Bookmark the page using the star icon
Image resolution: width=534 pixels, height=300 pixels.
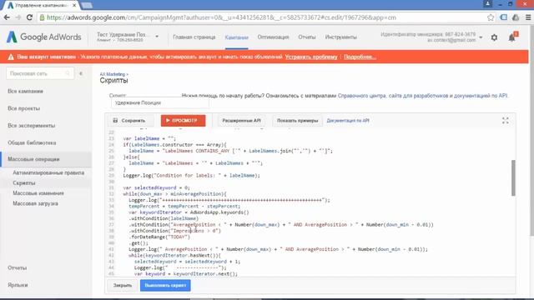pos(491,17)
